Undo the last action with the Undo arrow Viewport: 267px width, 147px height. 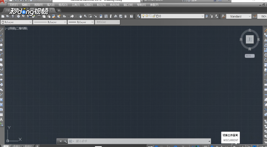coord(64,16)
